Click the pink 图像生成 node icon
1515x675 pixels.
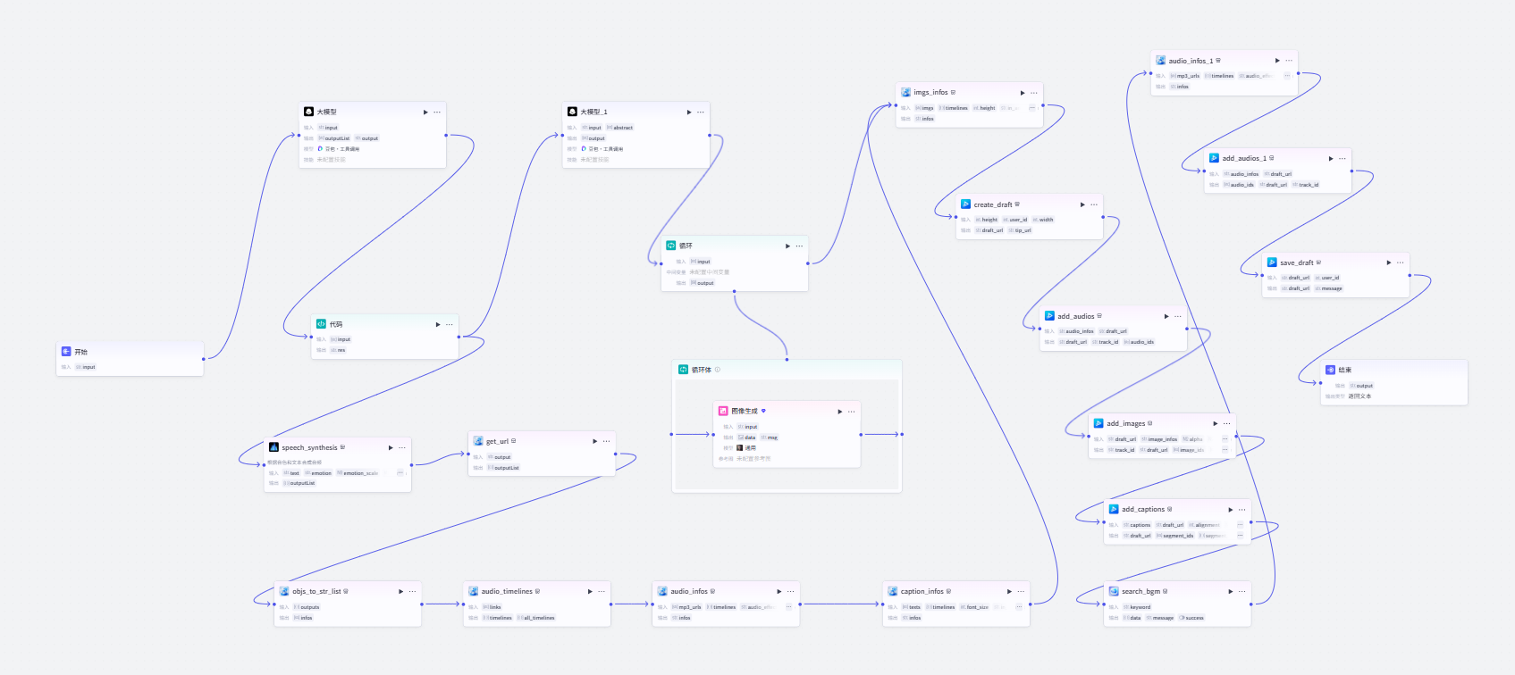[723, 412]
